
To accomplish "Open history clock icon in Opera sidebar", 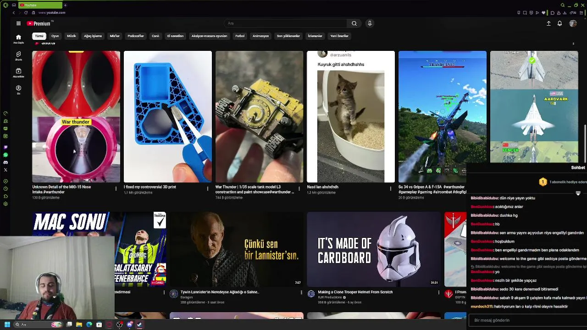I will [x=6, y=188].
